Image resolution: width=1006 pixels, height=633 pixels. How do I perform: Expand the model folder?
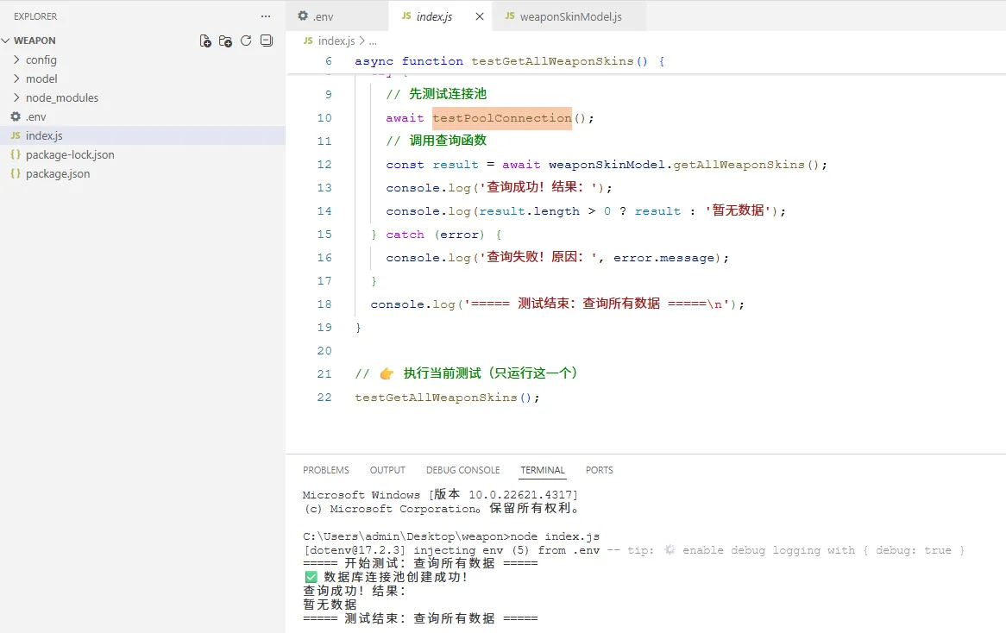16,78
